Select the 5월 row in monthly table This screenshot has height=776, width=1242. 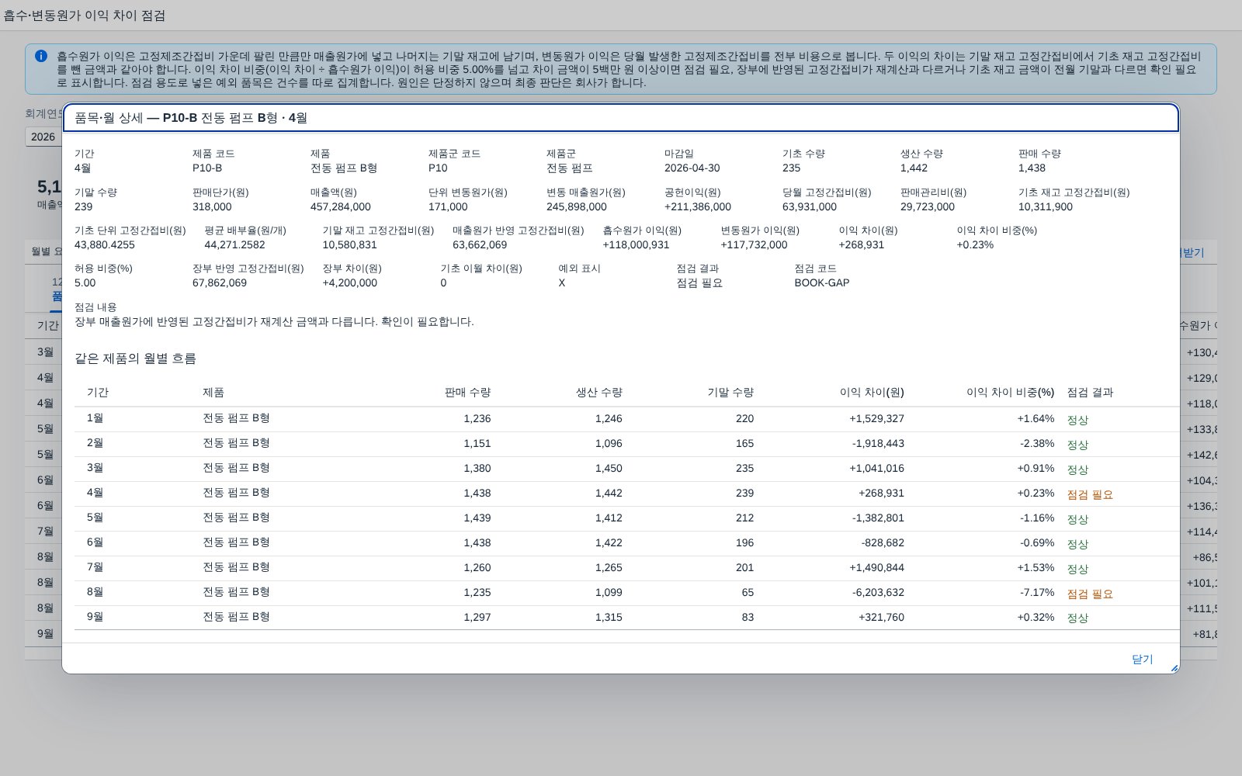[626, 518]
